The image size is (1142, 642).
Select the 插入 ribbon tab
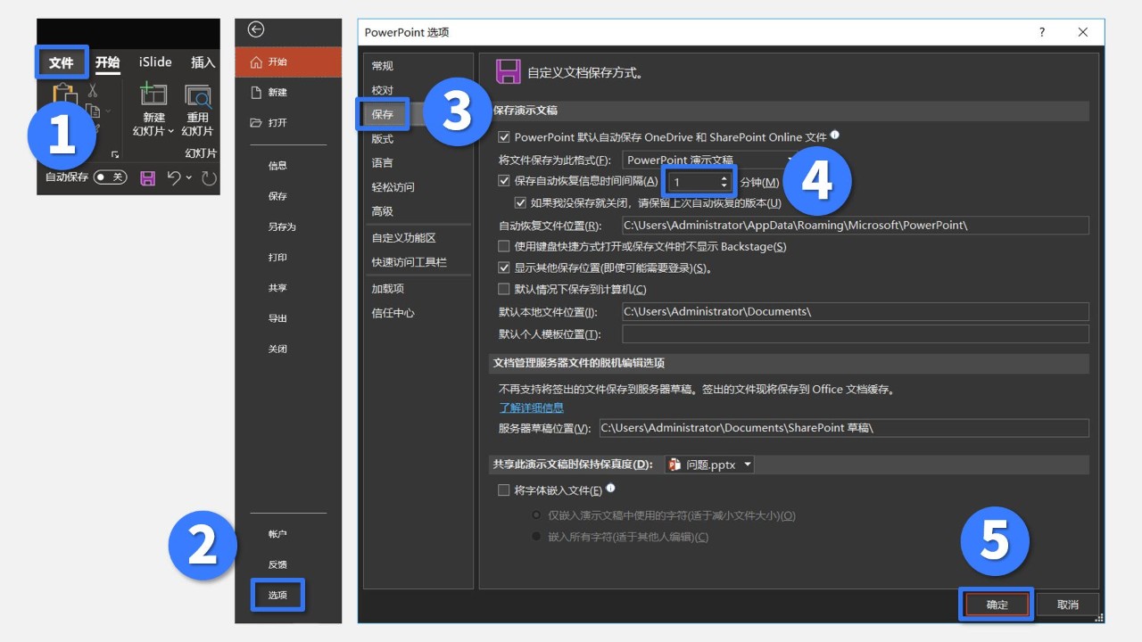click(203, 62)
